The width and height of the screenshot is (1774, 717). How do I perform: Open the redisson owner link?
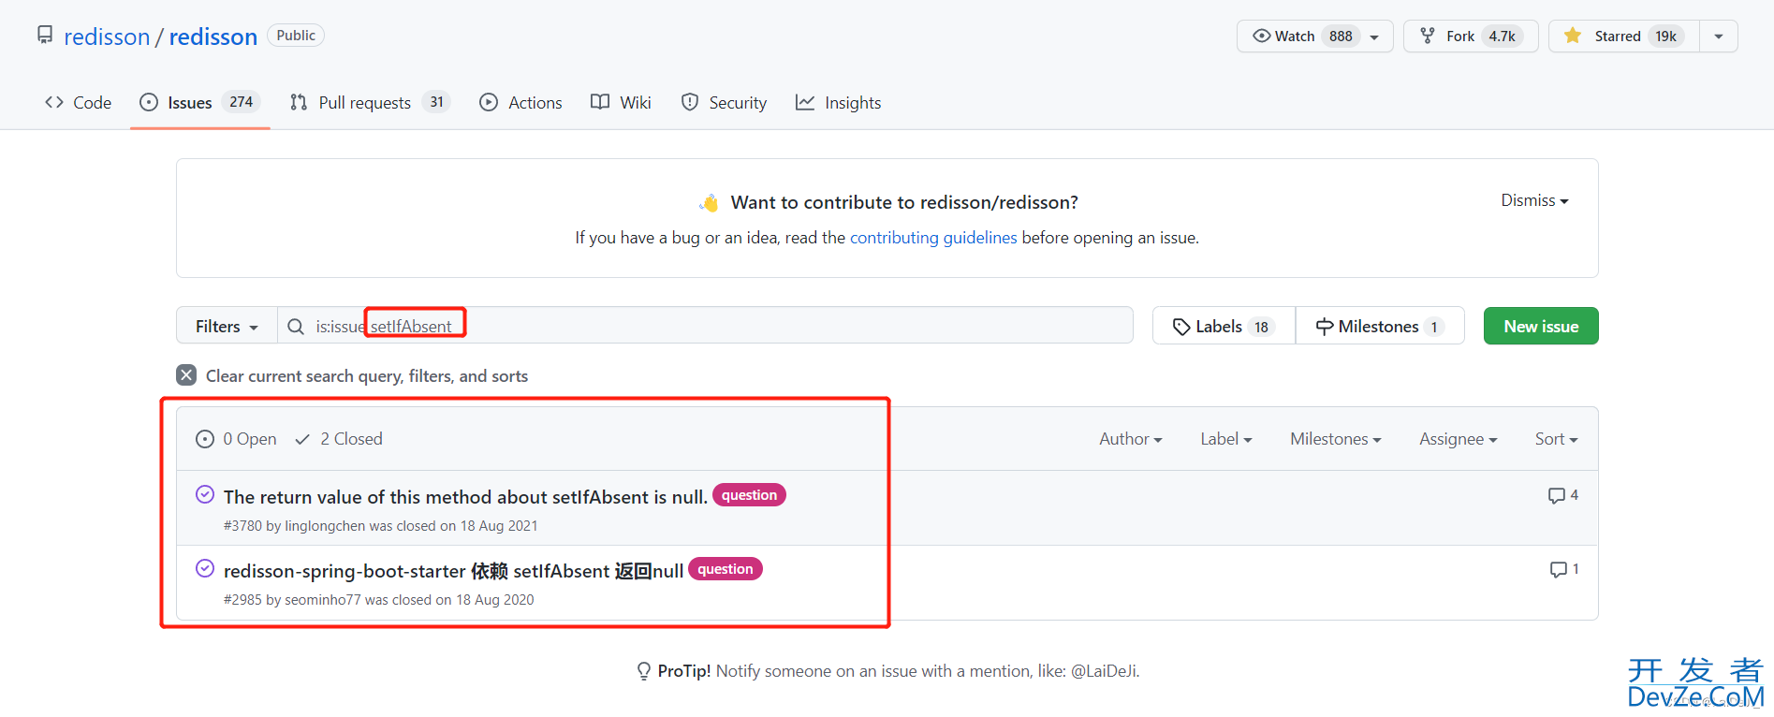[x=107, y=37]
